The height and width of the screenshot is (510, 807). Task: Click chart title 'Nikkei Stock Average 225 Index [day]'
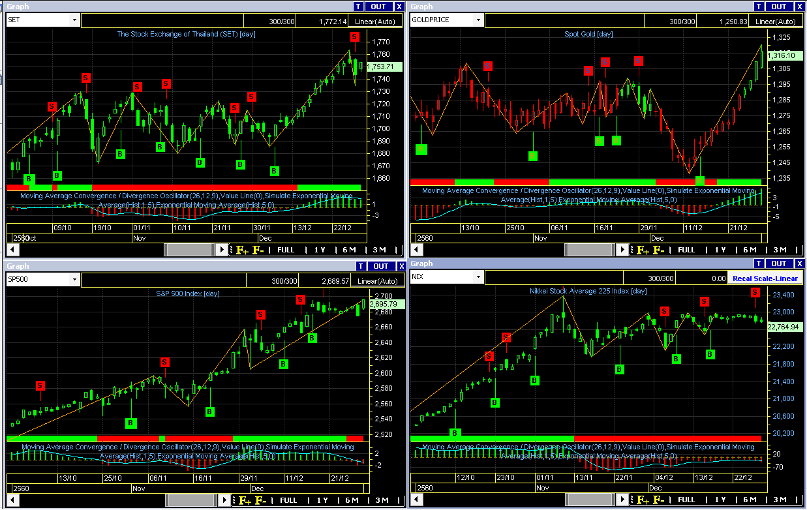pyautogui.click(x=588, y=291)
